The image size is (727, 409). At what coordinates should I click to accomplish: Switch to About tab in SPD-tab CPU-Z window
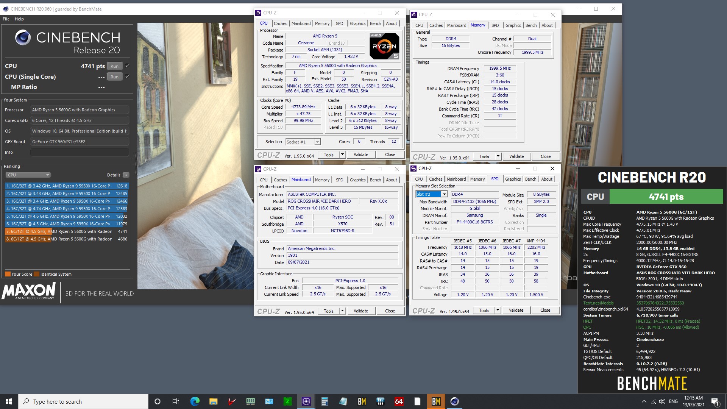[546, 179]
